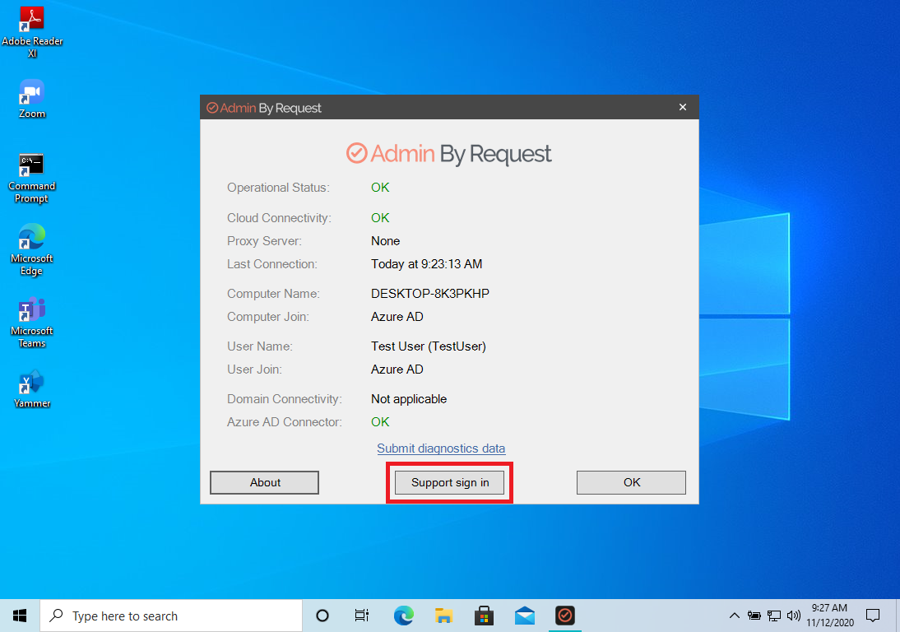This screenshot has height=632, width=900.
Task: Open Cortana circle icon in taskbar
Action: 322,616
